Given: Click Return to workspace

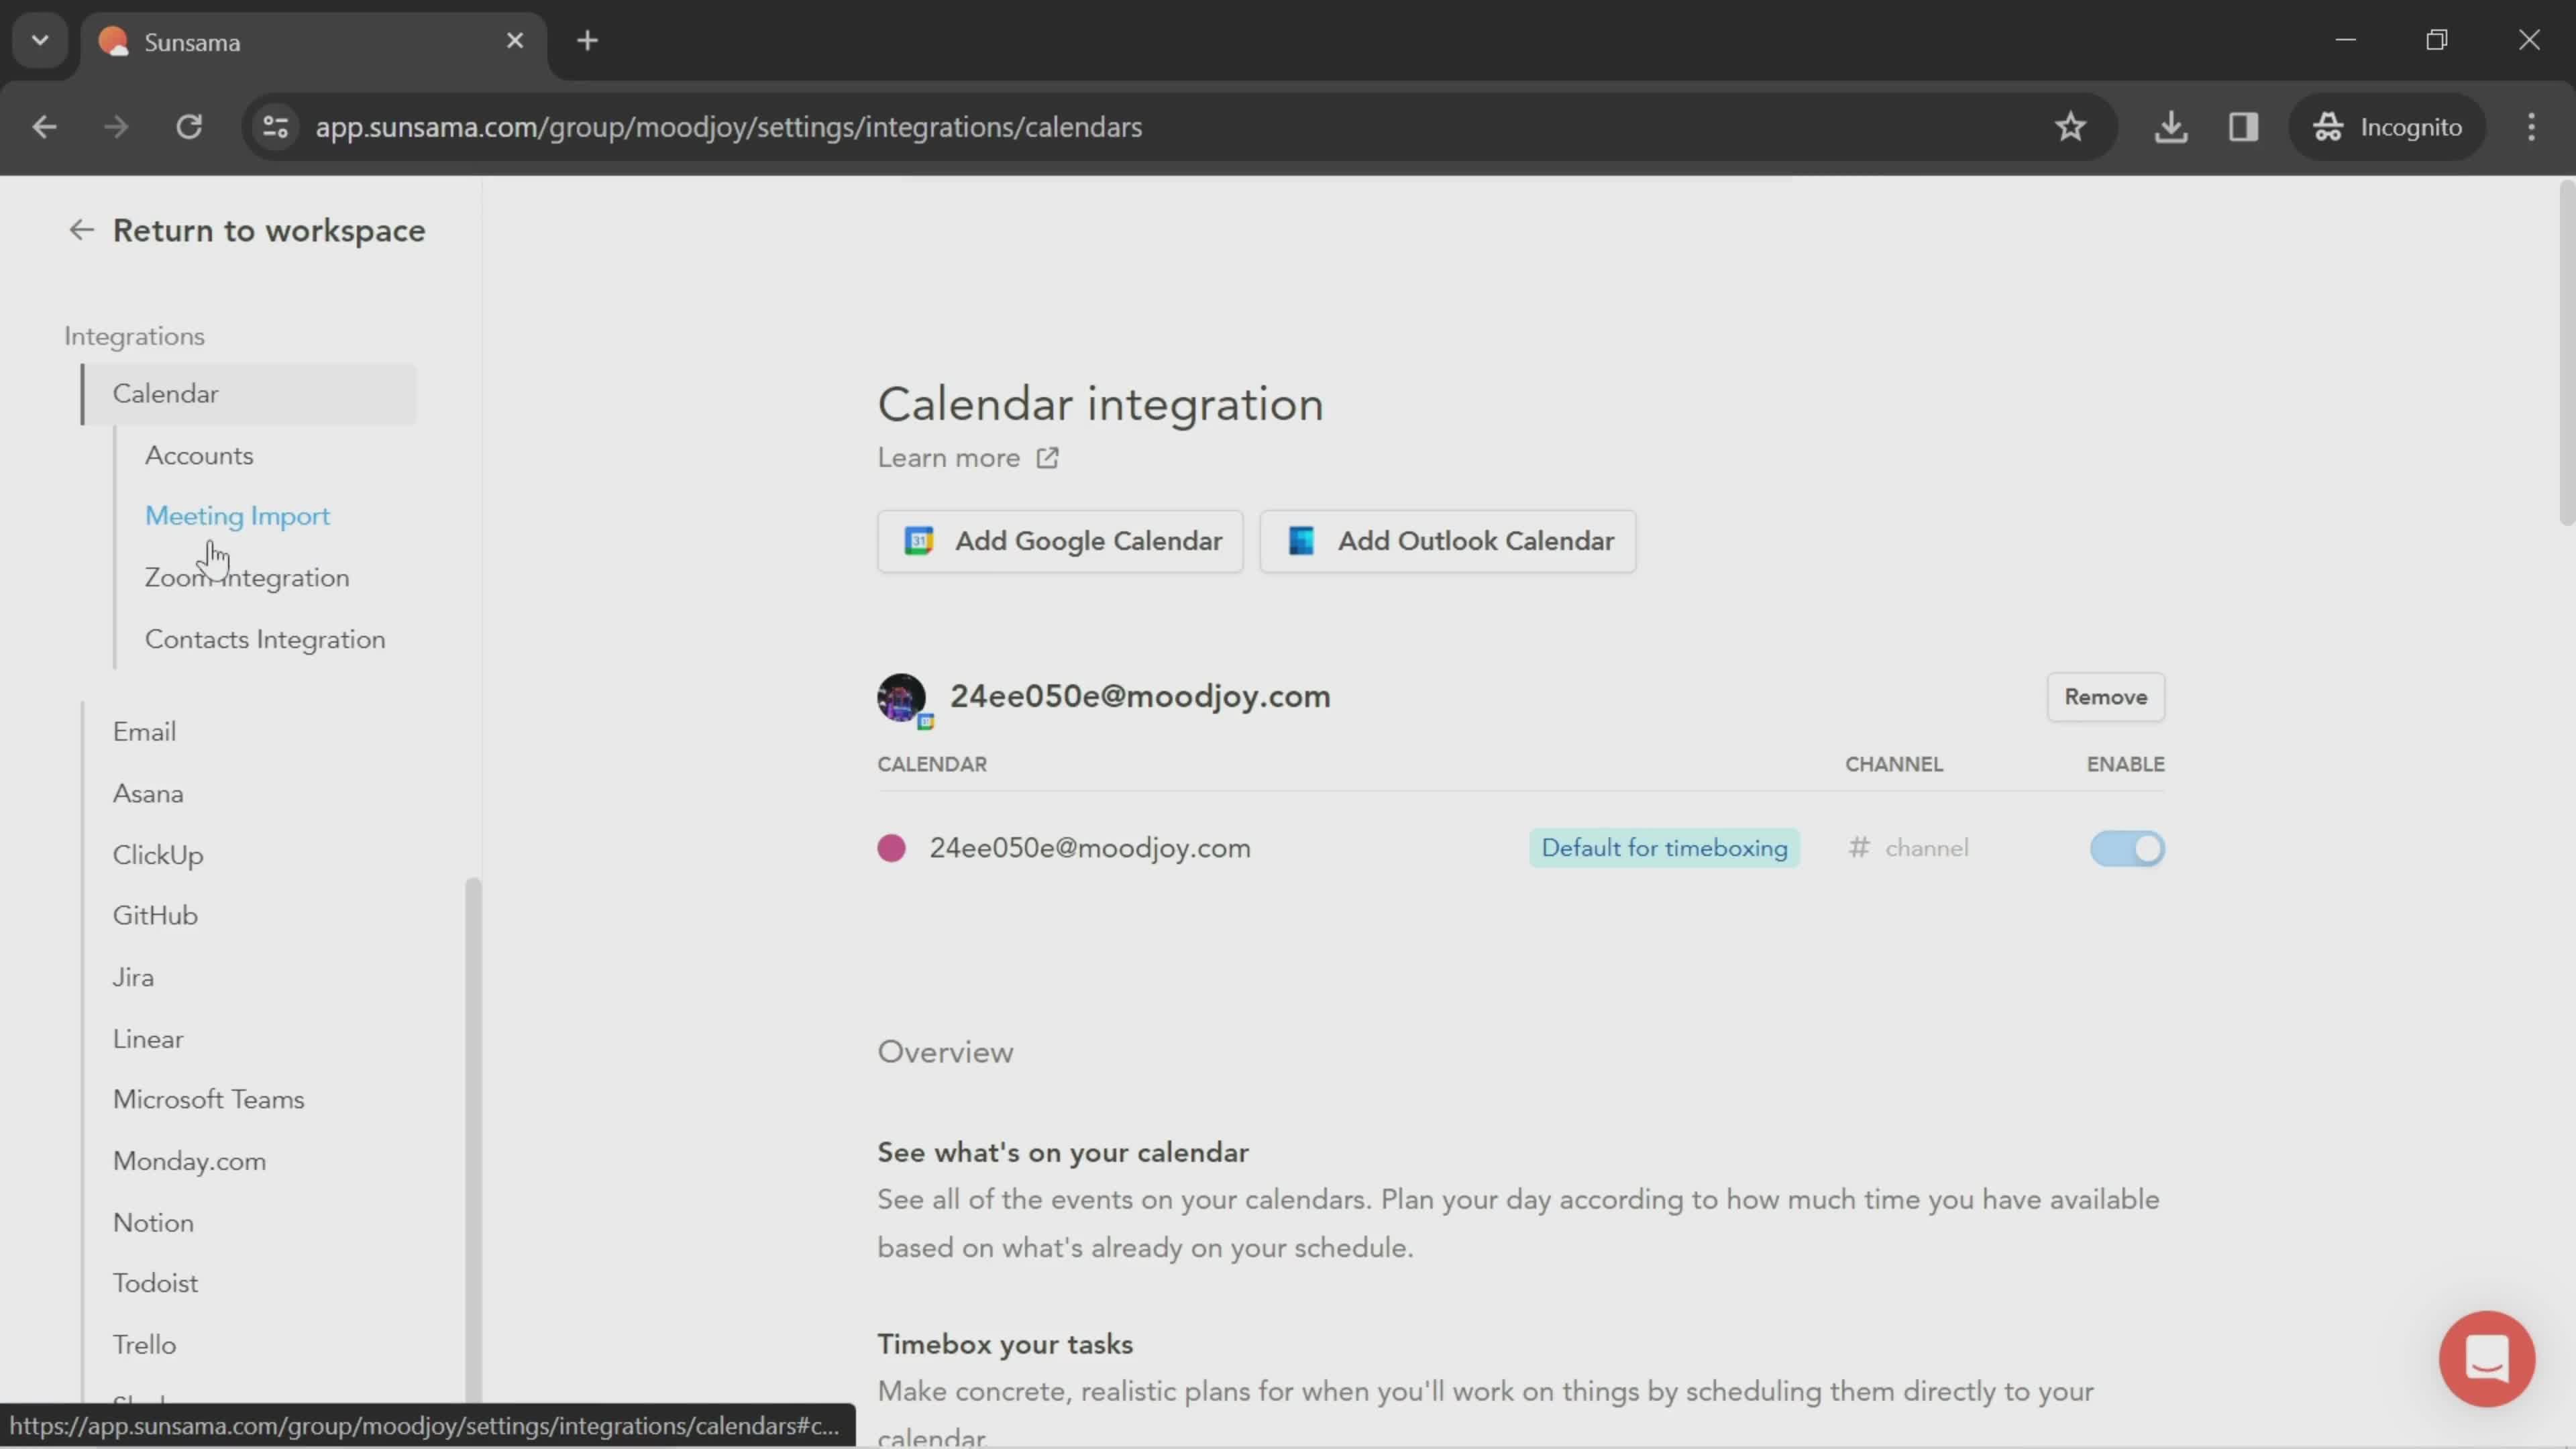Looking at the screenshot, I should [x=268, y=230].
